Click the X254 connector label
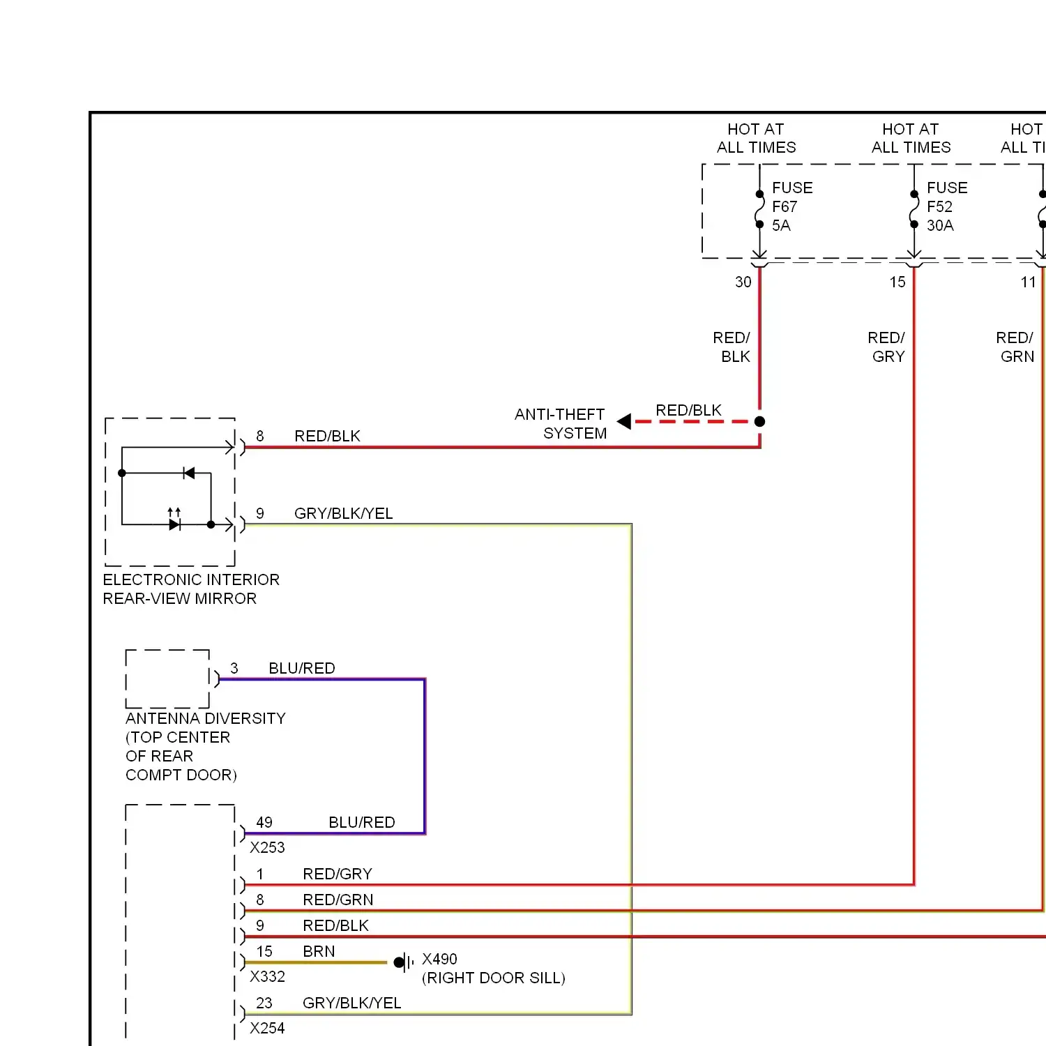 tap(267, 1028)
